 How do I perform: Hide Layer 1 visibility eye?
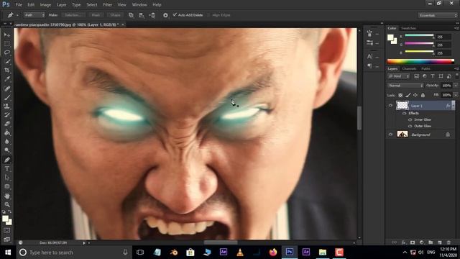pyautogui.click(x=390, y=106)
